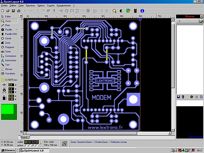Paste clipboard contents
Image resolution: width=204 pixels, height=153 pixels.
(49, 11)
